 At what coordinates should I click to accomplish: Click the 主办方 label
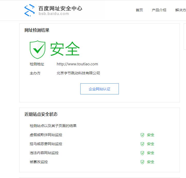point(35,73)
